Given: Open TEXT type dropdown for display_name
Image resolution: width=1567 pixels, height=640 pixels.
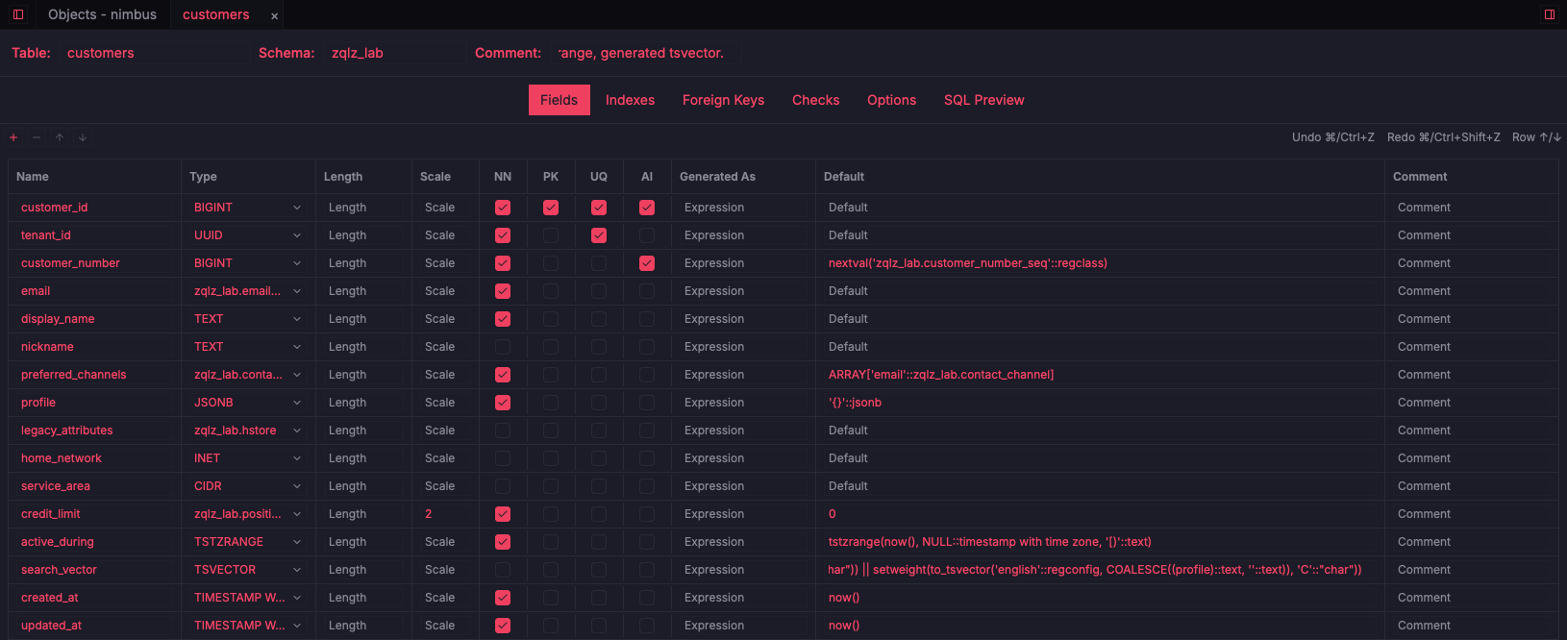Looking at the screenshot, I should 248,319.
